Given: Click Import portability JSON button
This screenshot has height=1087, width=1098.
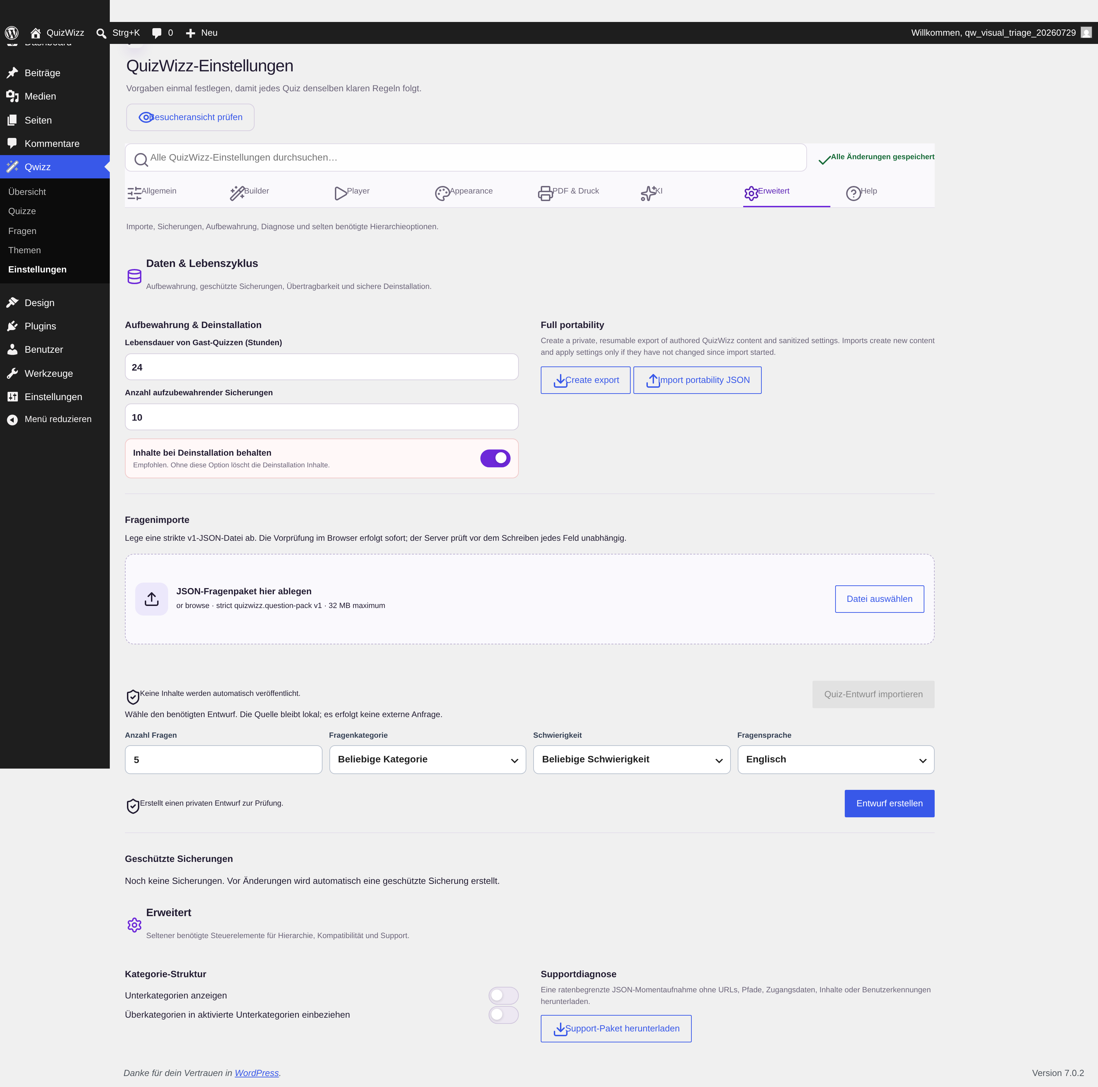Looking at the screenshot, I should 697,380.
